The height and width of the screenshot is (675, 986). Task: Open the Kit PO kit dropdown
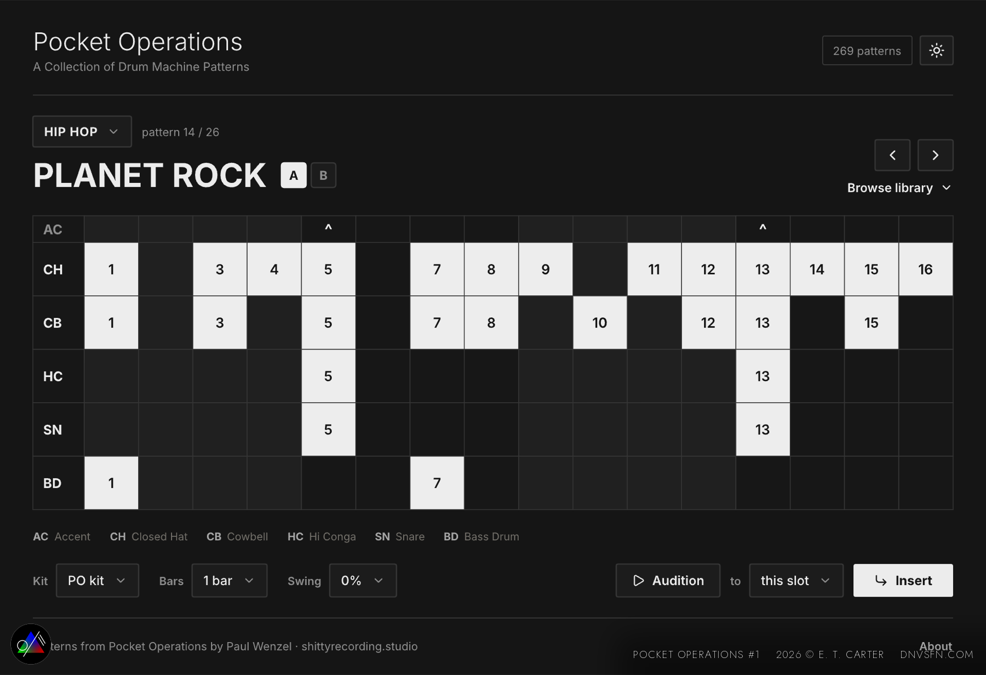tap(98, 580)
